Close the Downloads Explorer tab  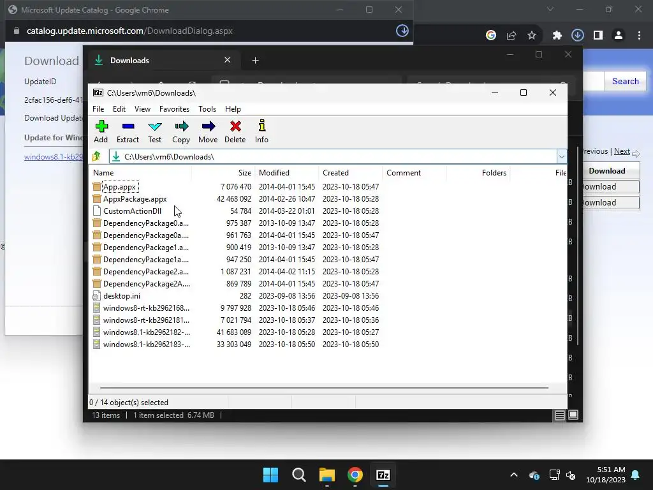(228, 60)
